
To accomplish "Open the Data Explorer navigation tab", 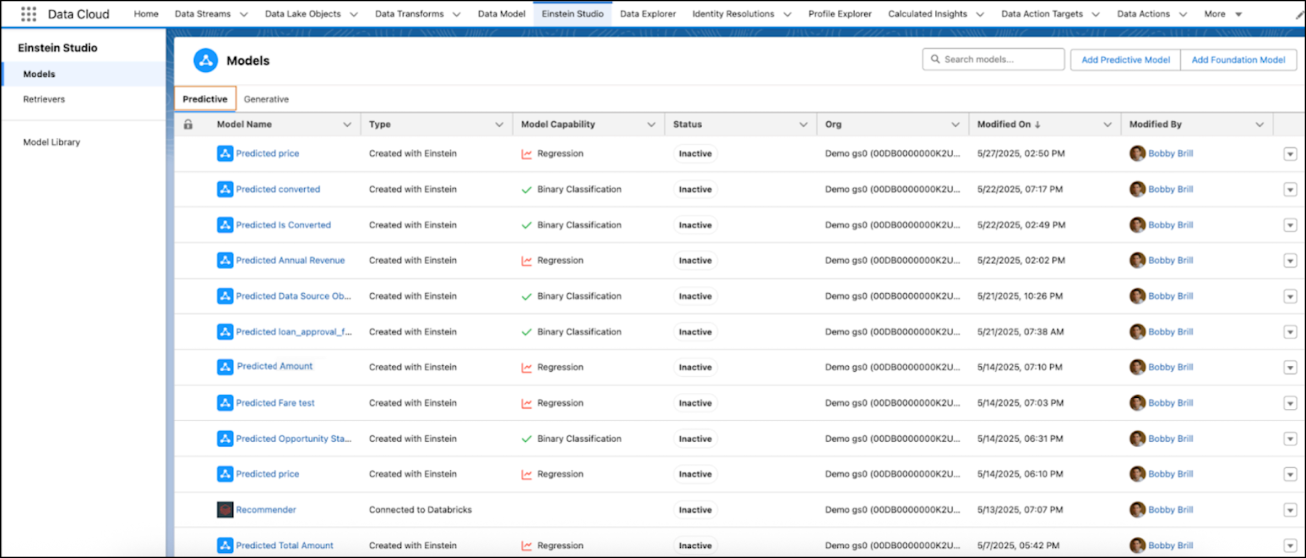I will pyautogui.click(x=648, y=14).
